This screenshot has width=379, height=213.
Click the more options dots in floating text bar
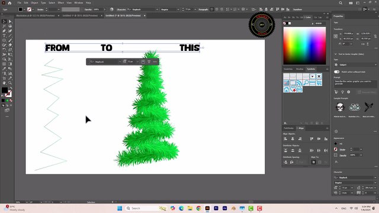click(155, 62)
